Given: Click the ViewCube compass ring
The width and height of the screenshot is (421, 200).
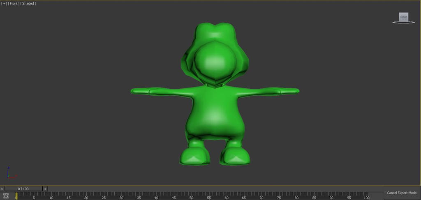Looking at the screenshot, I should click(404, 22).
